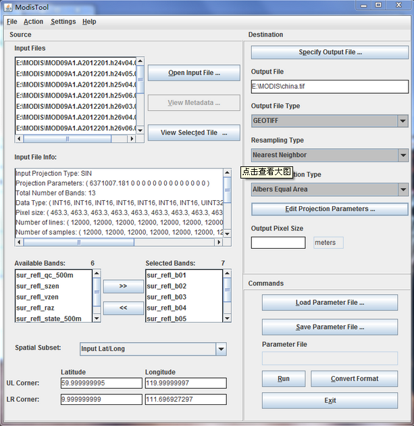The width and height of the screenshot is (414, 426).
Task: Click the UL Corner Longitude field
Action: pyautogui.click(x=186, y=383)
